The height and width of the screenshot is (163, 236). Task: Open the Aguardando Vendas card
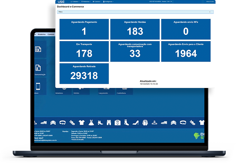coord(135,29)
